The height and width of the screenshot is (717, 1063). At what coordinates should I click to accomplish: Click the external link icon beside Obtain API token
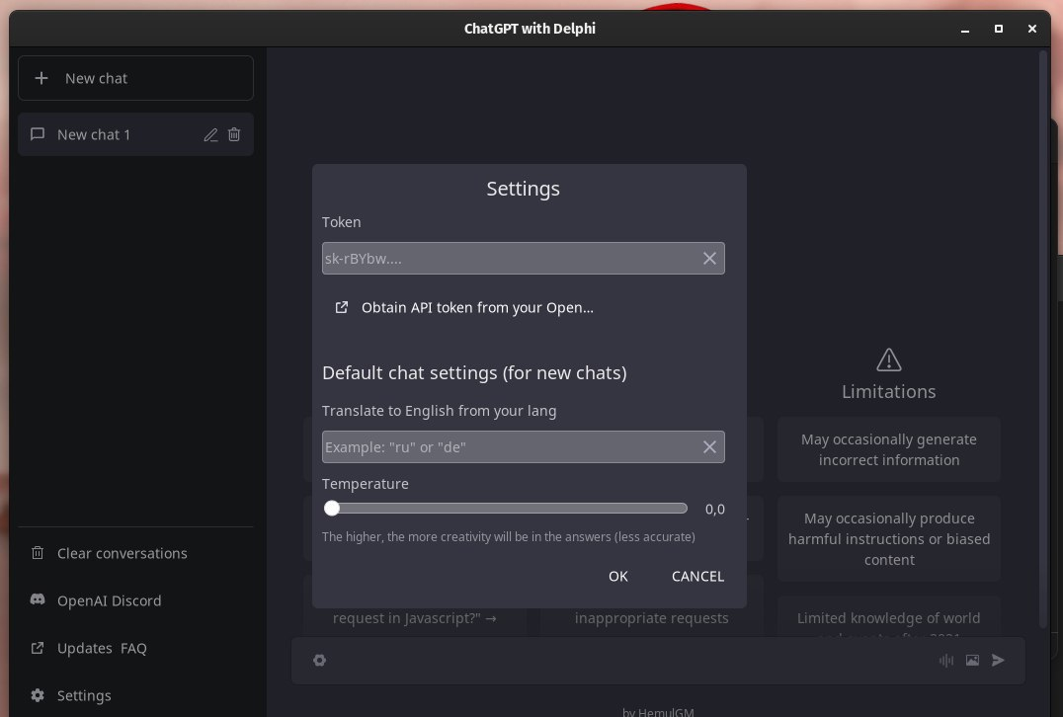[x=341, y=307]
